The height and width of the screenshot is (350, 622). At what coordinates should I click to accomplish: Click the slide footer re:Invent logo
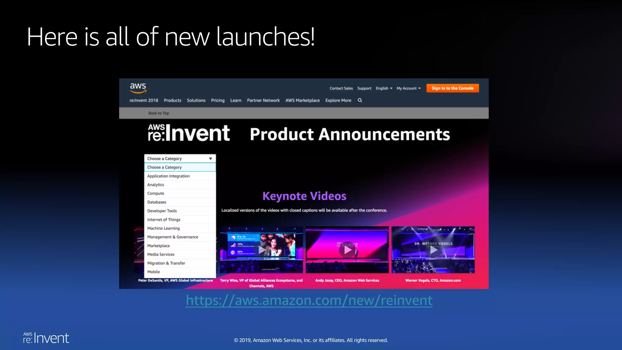(46, 338)
